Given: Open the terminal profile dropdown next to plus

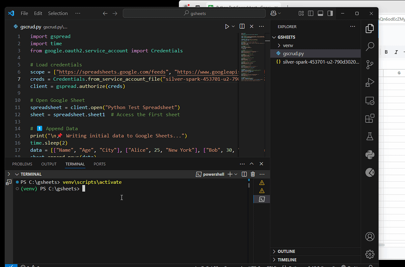Looking at the screenshot, I should tap(235, 174).
